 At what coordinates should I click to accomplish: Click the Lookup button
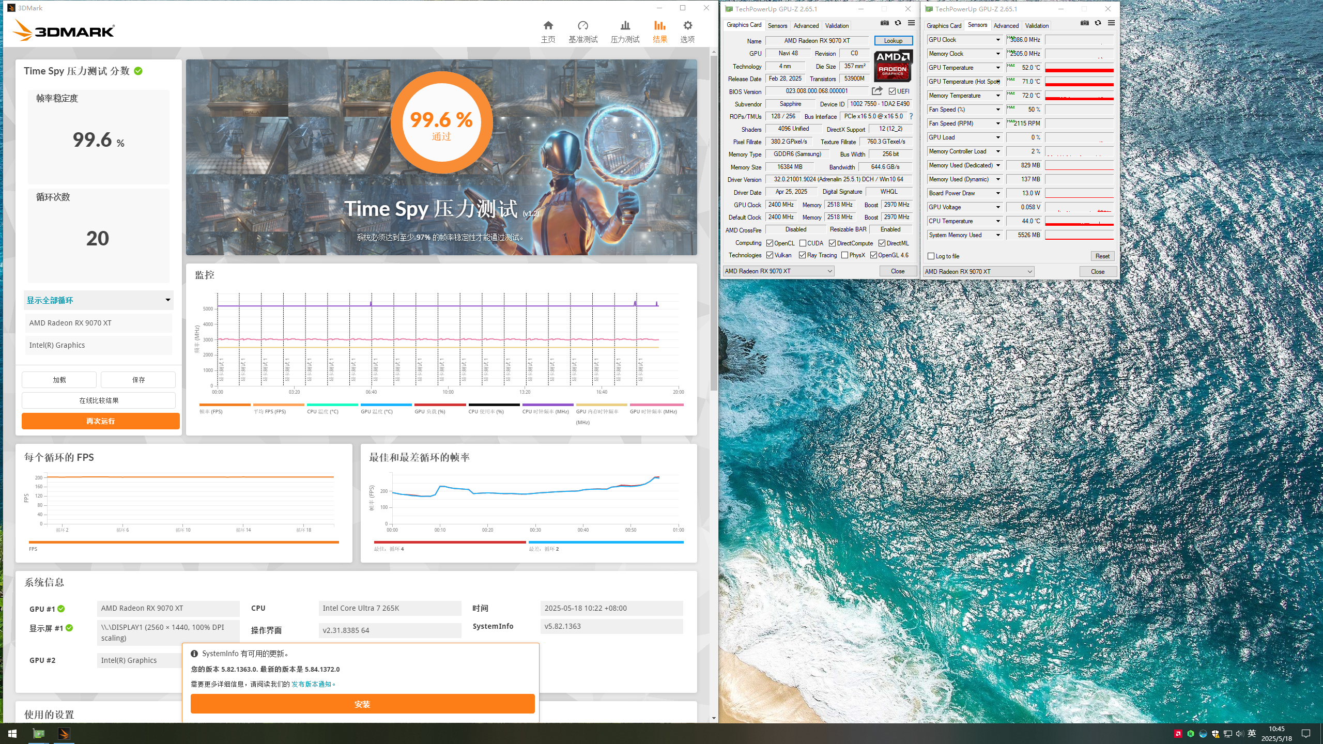pyautogui.click(x=893, y=41)
